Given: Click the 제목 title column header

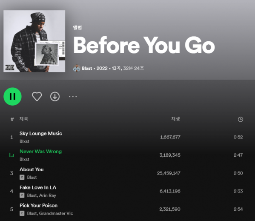Looking at the screenshot, I should (24, 119).
